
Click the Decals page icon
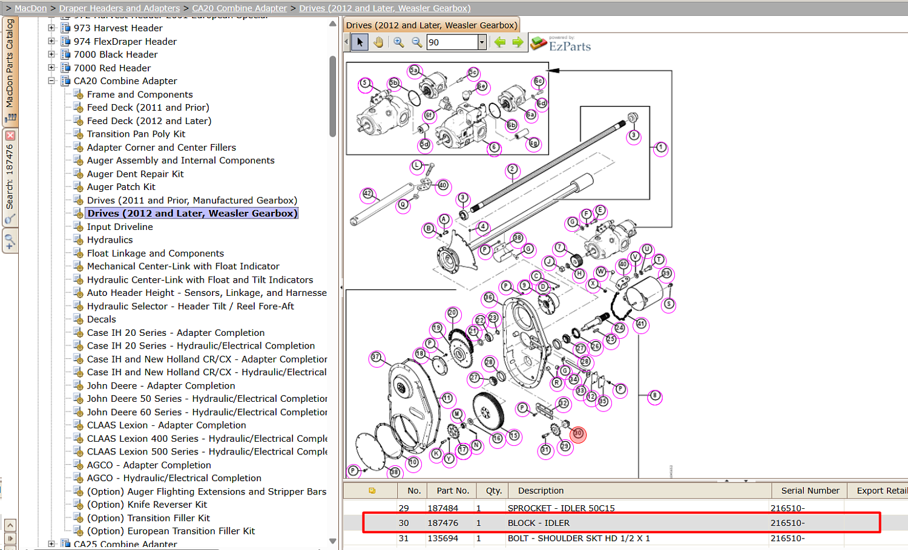click(78, 319)
